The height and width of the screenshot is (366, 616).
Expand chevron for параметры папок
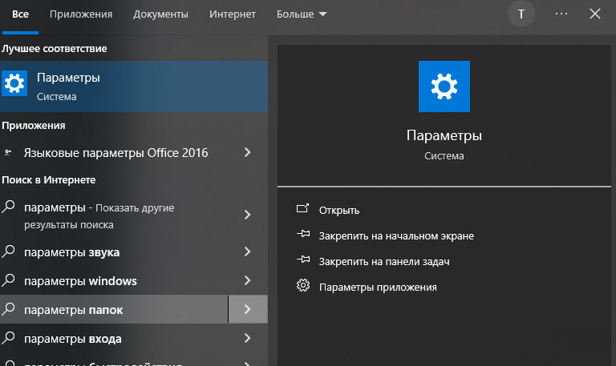pos(248,309)
